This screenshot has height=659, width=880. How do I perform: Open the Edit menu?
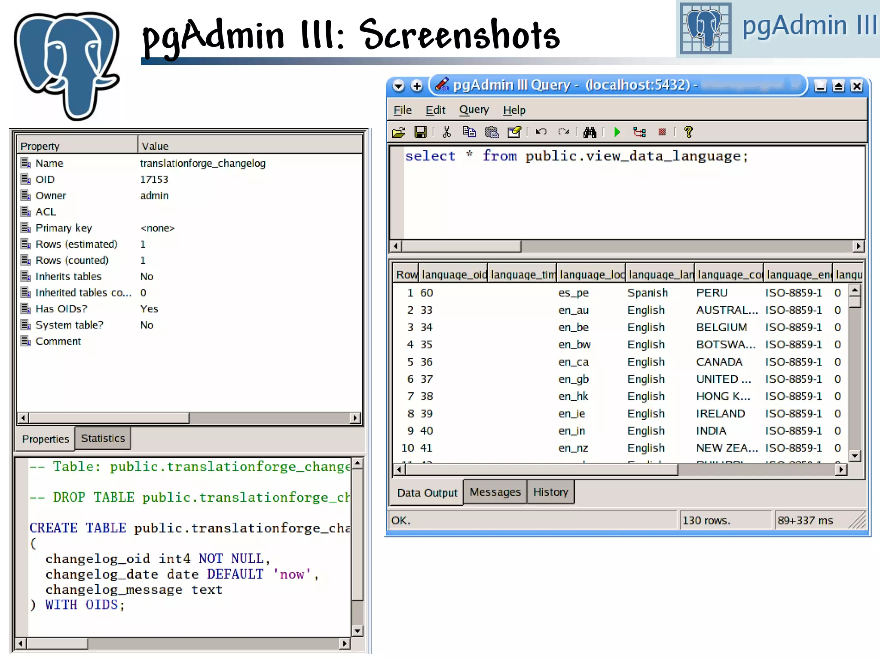pos(435,110)
